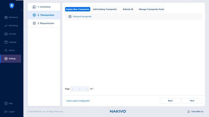This screenshot has width=209, height=117.
Task: Select Settings in the sidebar
Action: 11,58
